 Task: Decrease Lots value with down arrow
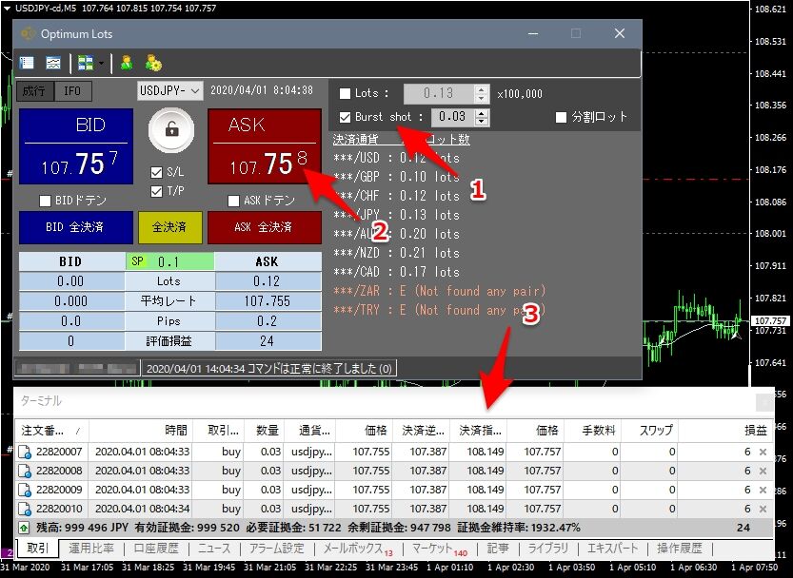pyautogui.click(x=482, y=98)
